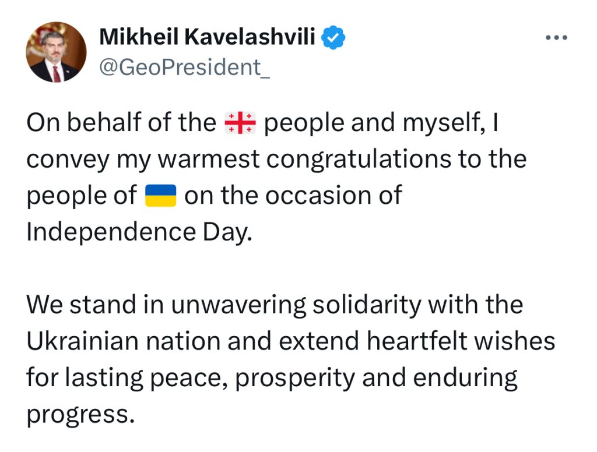Viewport: 597px width, 452px height.
Task: Open Mikheil Kavelashvili's profile picture
Action: tap(56, 52)
